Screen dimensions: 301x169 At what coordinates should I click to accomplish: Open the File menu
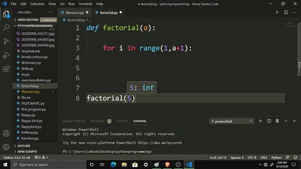pos(14,4)
